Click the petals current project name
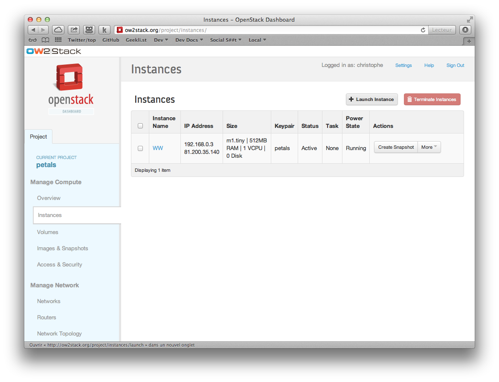The image size is (499, 382). 46,165
